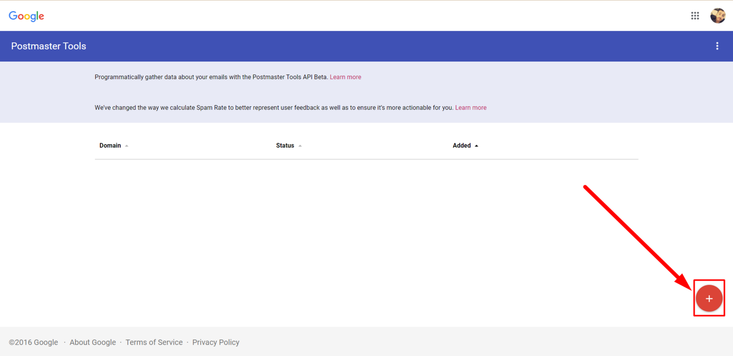Open the Google apps grid

(695, 16)
